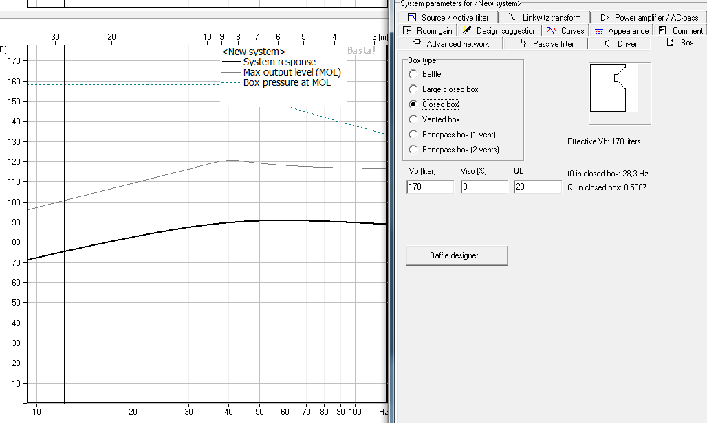Choose Bandpass box (1 vent)
Viewport: 707px width, 423px height.
click(413, 135)
